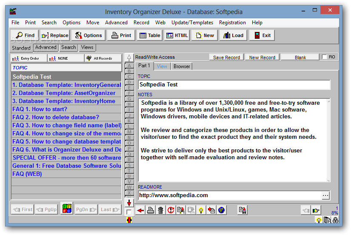Click the status bar light bulb icon
The width and height of the screenshot is (351, 235).
click(x=319, y=220)
